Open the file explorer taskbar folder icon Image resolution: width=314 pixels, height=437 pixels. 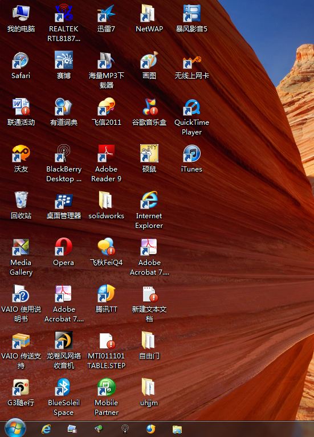pos(177,429)
